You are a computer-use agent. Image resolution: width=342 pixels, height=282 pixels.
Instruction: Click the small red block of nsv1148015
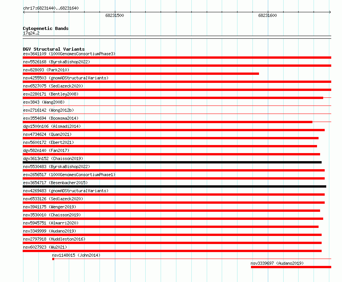(53, 259)
